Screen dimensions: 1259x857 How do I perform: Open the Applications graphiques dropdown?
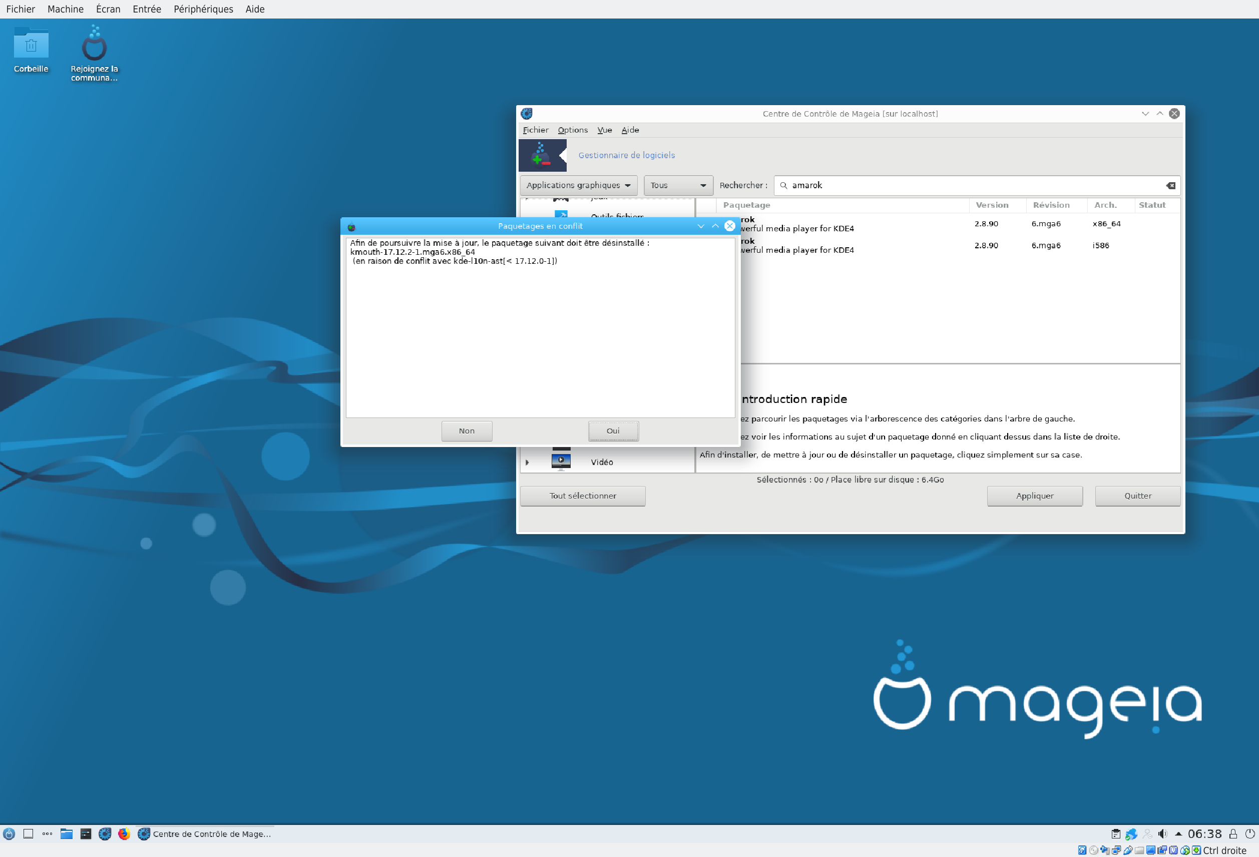(578, 185)
